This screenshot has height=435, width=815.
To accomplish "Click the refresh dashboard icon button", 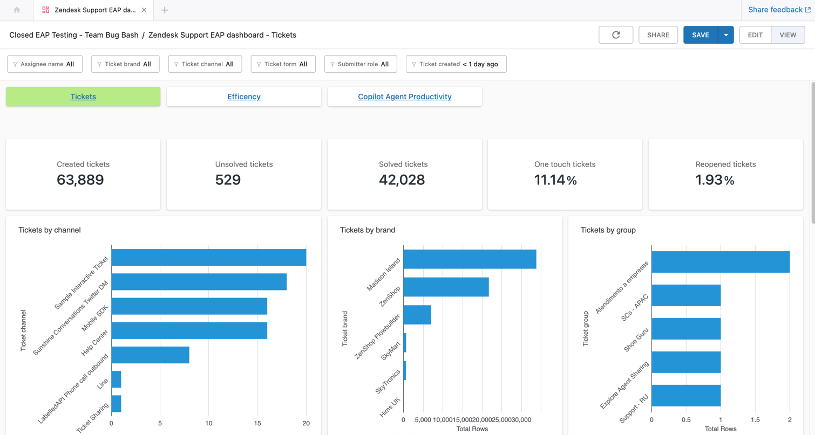I will click(615, 35).
